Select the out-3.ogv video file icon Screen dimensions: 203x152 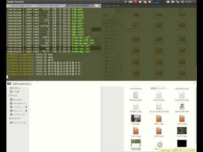136,131
